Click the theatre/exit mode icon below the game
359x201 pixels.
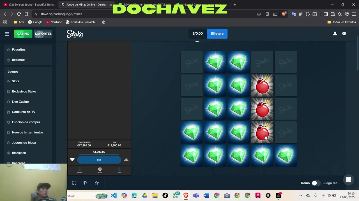point(86,183)
